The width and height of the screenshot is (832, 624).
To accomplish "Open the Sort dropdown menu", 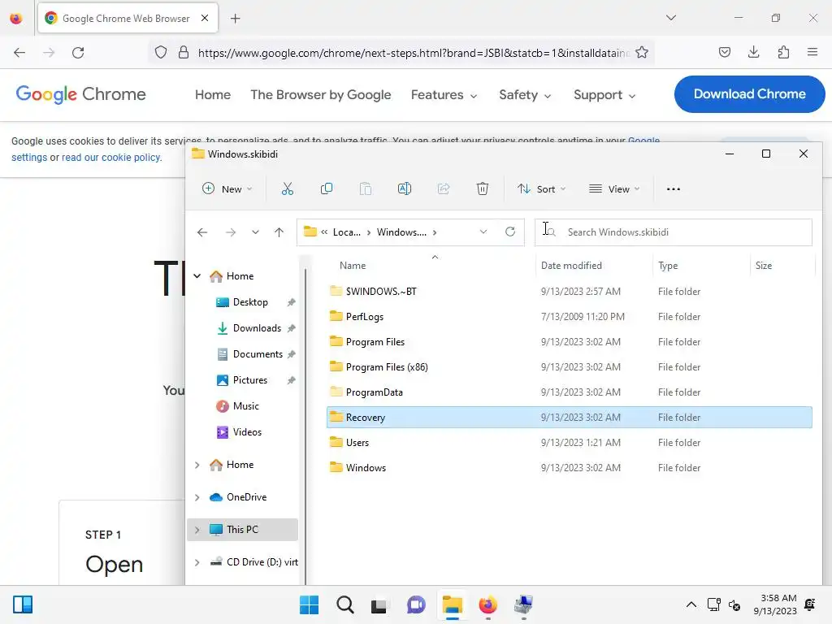I will pos(542,188).
